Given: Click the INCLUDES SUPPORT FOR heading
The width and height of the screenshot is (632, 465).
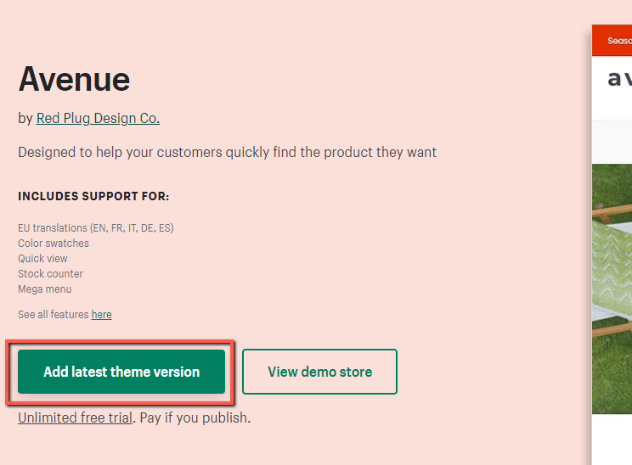Looking at the screenshot, I should pyautogui.click(x=93, y=197).
